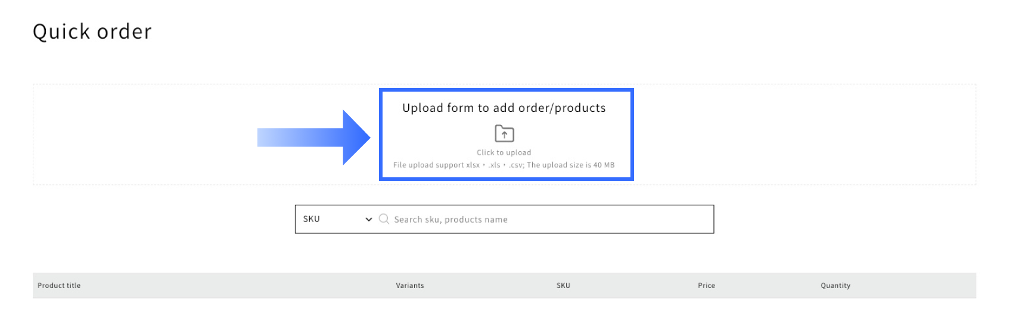Select the 'Quantity' column header
This screenshot has width=1013, height=332.
pyautogui.click(x=835, y=286)
